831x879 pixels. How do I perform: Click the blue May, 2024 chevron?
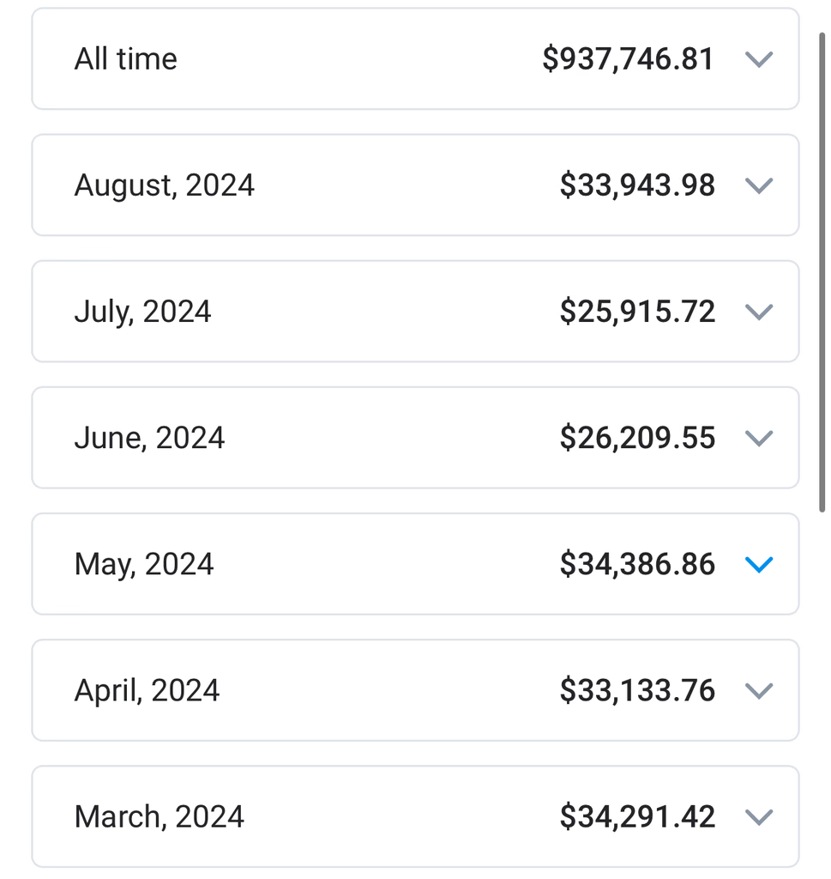point(759,564)
